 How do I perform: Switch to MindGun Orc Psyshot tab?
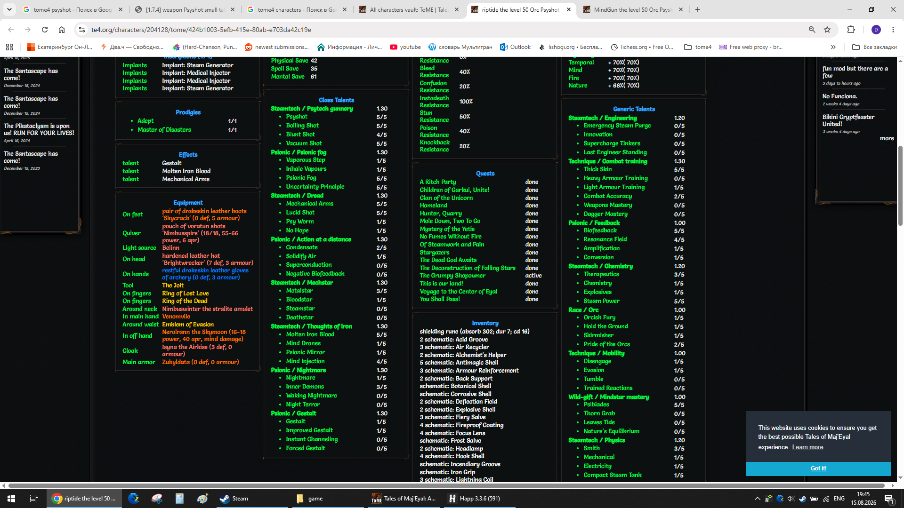pos(632,9)
